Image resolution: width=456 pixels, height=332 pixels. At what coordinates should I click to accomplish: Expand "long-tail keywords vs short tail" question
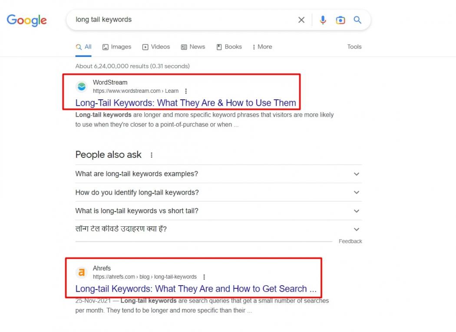[x=357, y=211]
